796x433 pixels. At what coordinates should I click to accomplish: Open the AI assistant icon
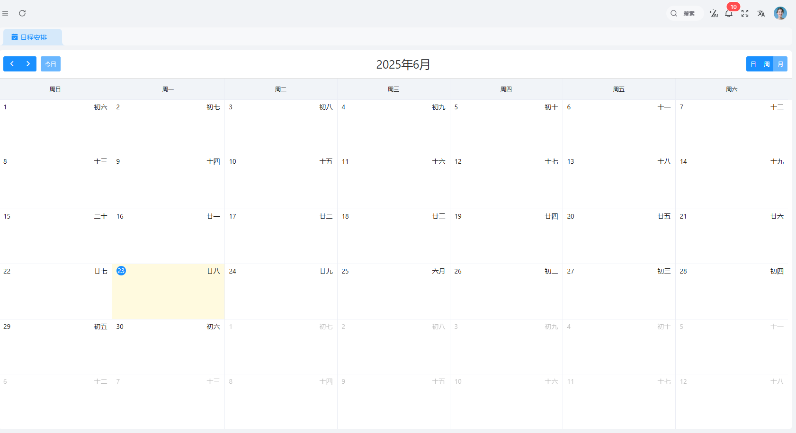pos(713,13)
